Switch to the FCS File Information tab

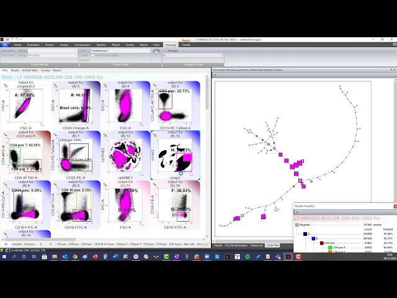point(236,246)
